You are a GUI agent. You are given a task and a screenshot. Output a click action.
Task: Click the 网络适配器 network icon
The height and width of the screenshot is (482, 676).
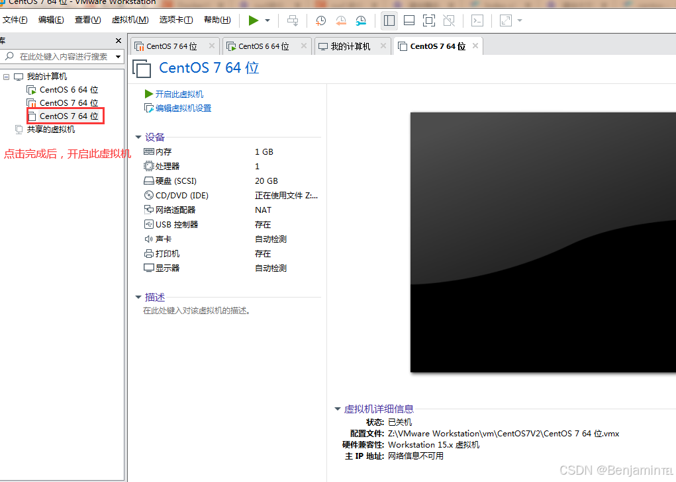[149, 210]
